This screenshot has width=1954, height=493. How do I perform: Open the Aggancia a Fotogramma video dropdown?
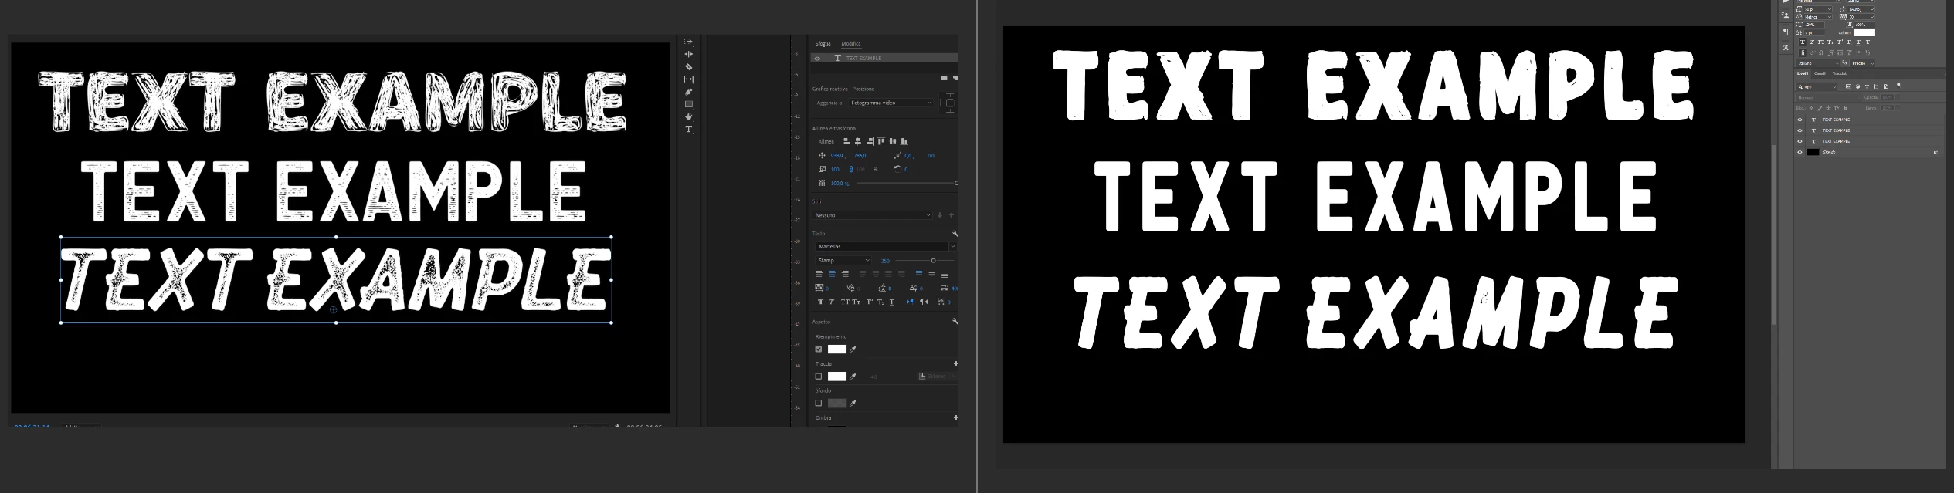[x=890, y=103]
